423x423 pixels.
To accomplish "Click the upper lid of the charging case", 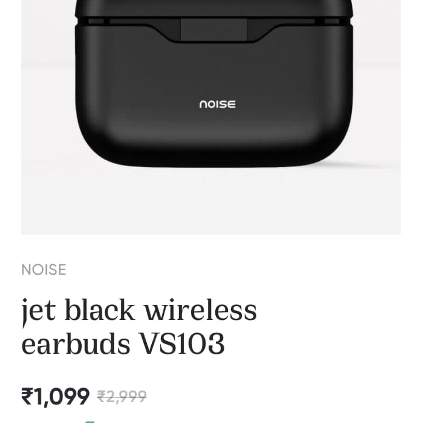I will pyautogui.click(x=214, y=8).
